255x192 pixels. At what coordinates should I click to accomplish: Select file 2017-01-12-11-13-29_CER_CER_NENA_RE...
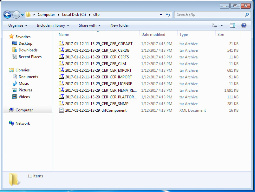tap(101, 90)
